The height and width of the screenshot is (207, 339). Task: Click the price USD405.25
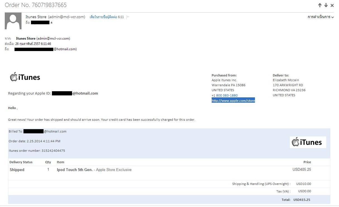pyautogui.click(x=302, y=169)
